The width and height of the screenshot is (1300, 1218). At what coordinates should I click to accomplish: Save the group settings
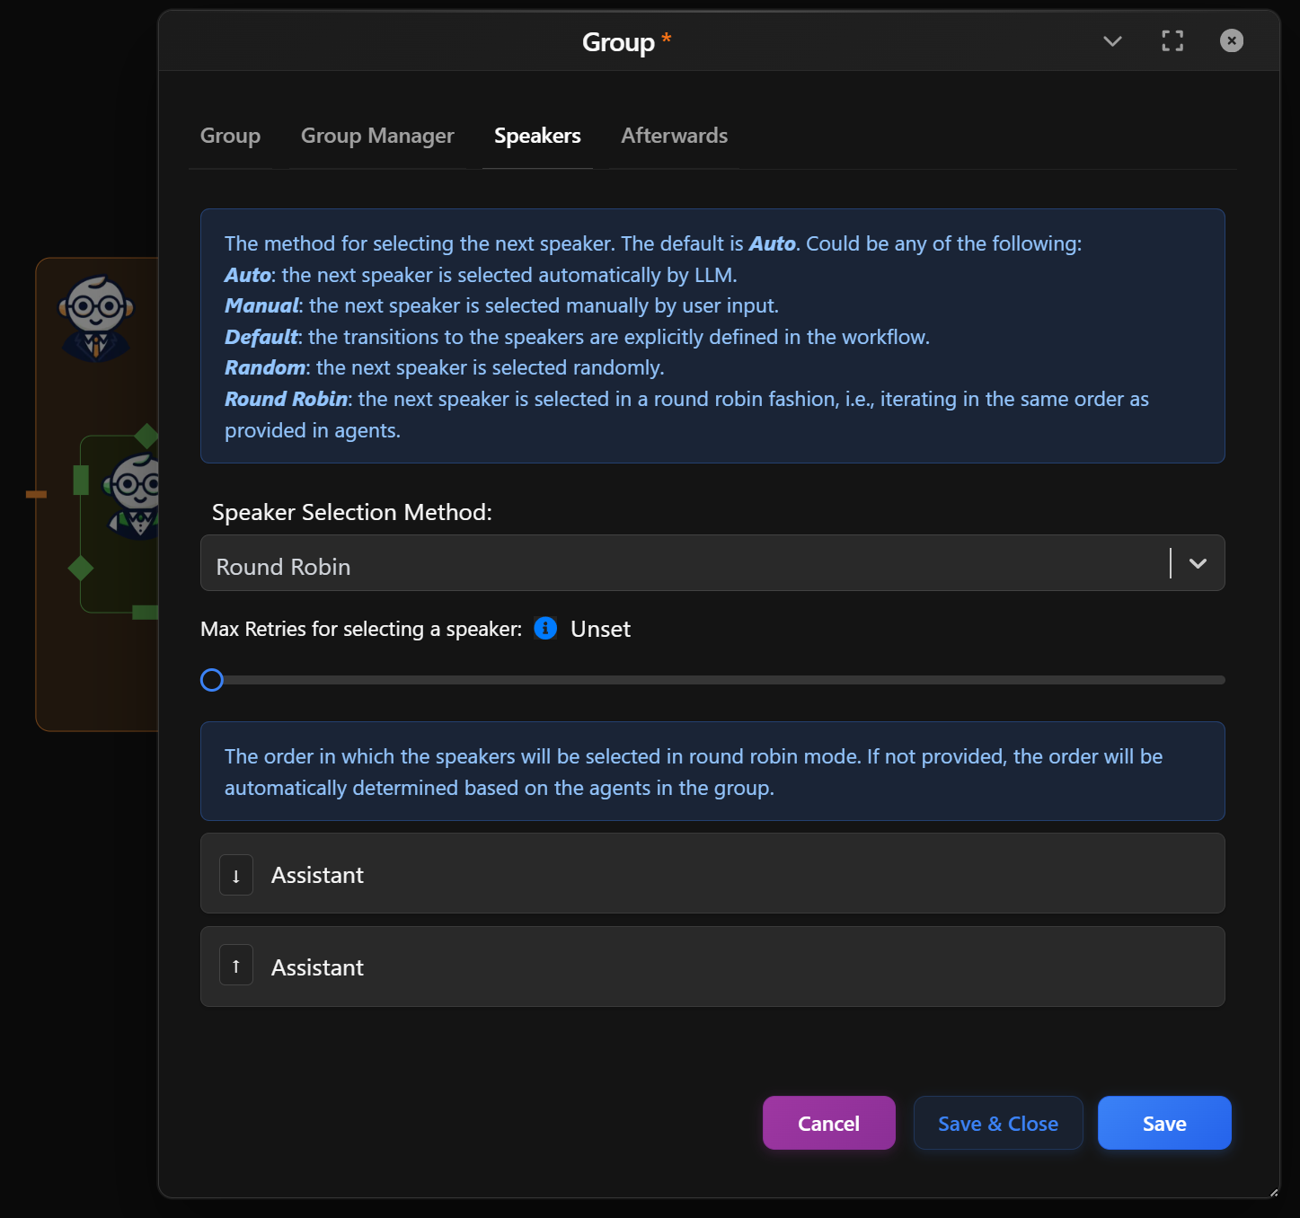click(1163, 1123)
